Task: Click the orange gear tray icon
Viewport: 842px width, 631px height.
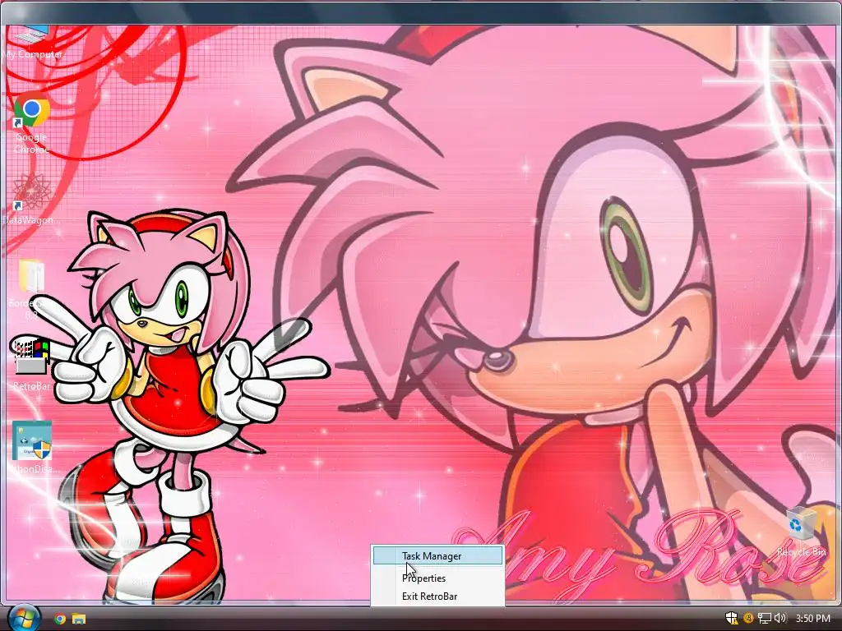Action: [748, 618]
